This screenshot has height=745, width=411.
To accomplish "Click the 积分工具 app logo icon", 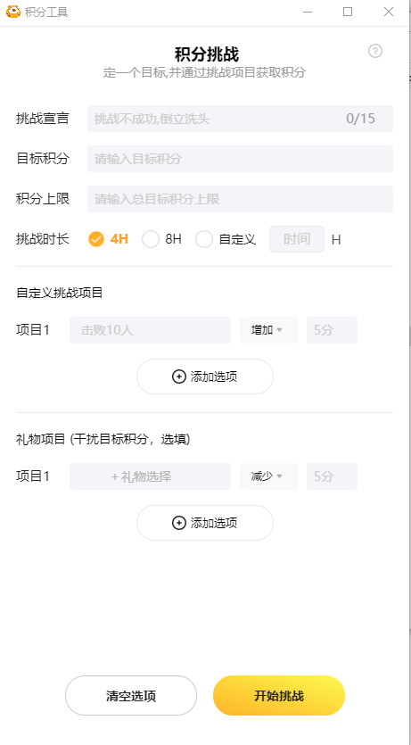I will (x=13, y=12).
